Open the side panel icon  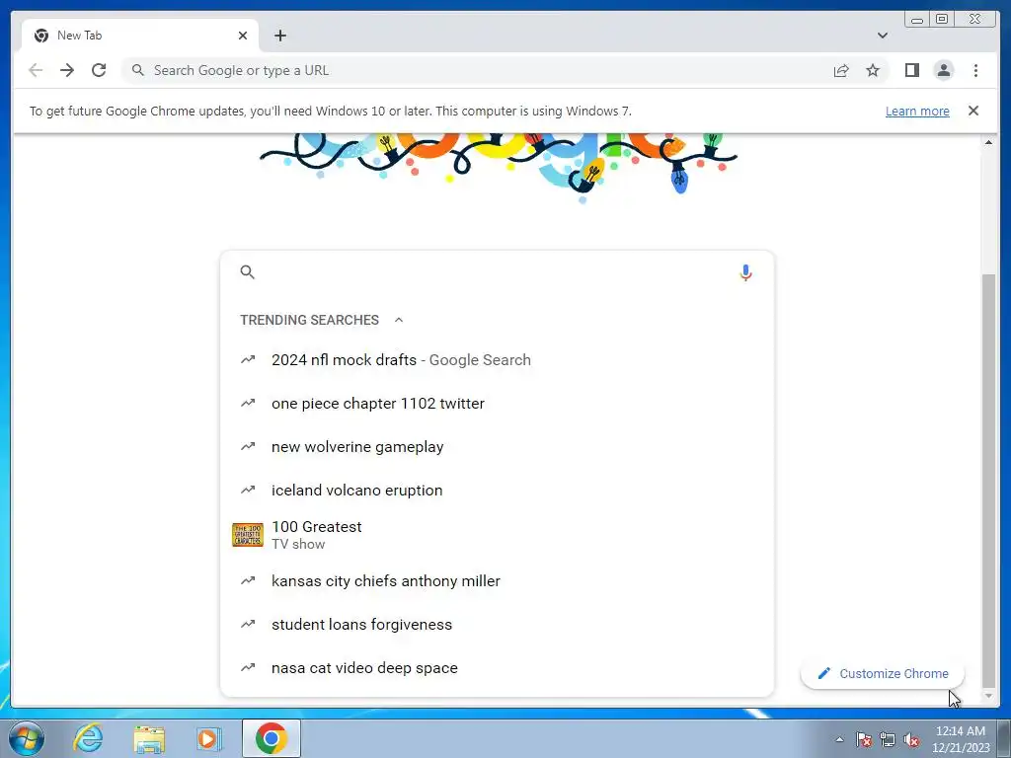911,70
